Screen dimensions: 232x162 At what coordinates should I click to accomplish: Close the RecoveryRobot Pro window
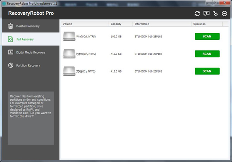[225, 3]
